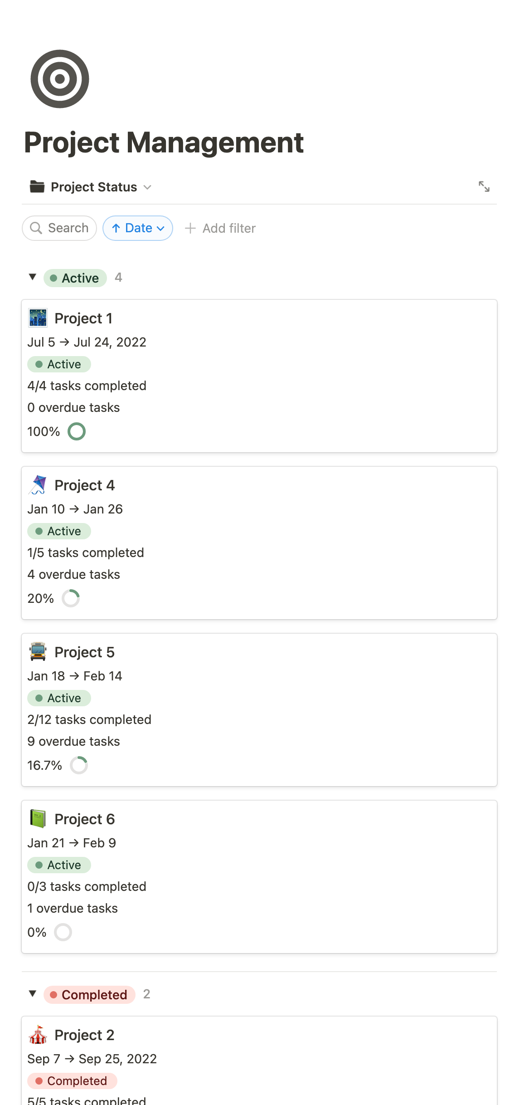Open the Date sort dropdown
The image size is (510, 1105).
coord(138,228)
